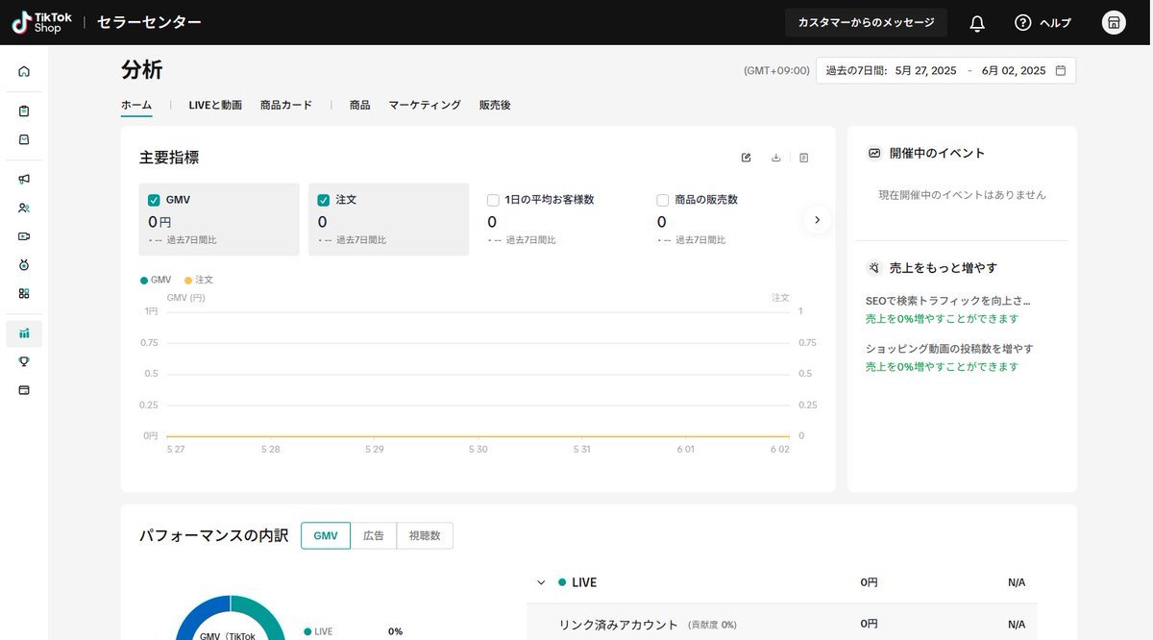This screenshot has width=1153, height=640.
Task: Click the calendar icon in date range
Action: (x=1061, y=70)
